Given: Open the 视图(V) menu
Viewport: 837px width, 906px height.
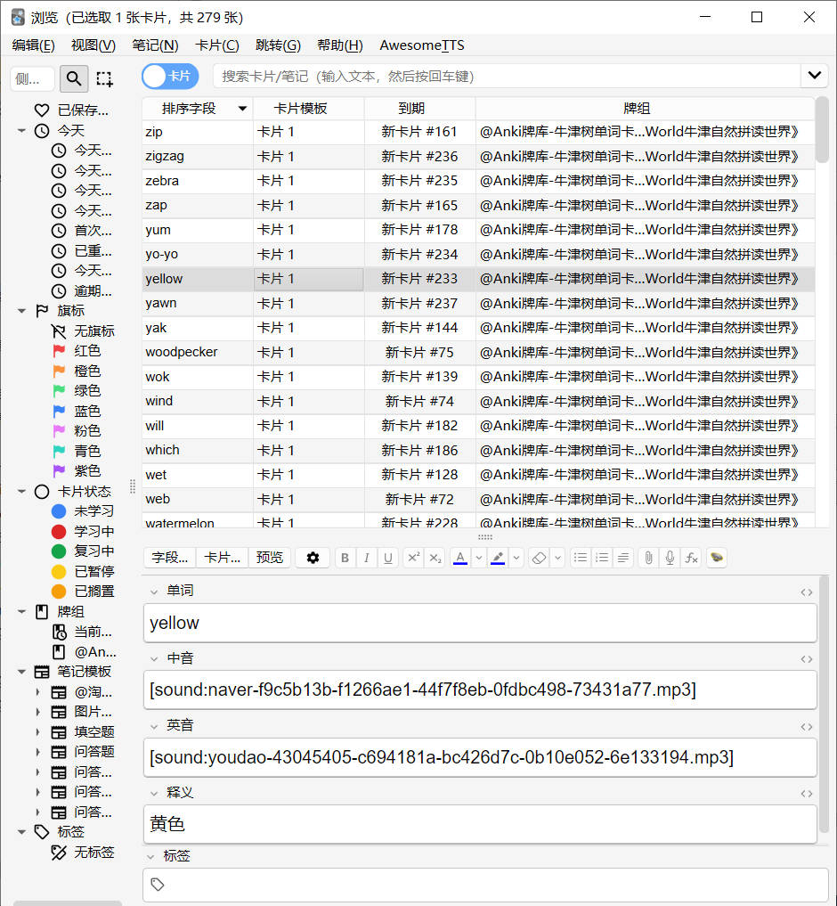Looking at the screenshot, I should [x=93, y=45].
